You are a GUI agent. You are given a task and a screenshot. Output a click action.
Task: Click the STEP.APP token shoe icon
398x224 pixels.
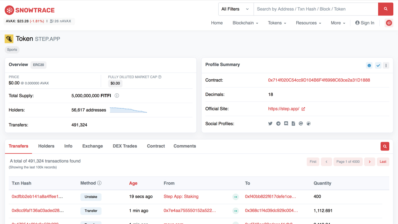point(9,39)
